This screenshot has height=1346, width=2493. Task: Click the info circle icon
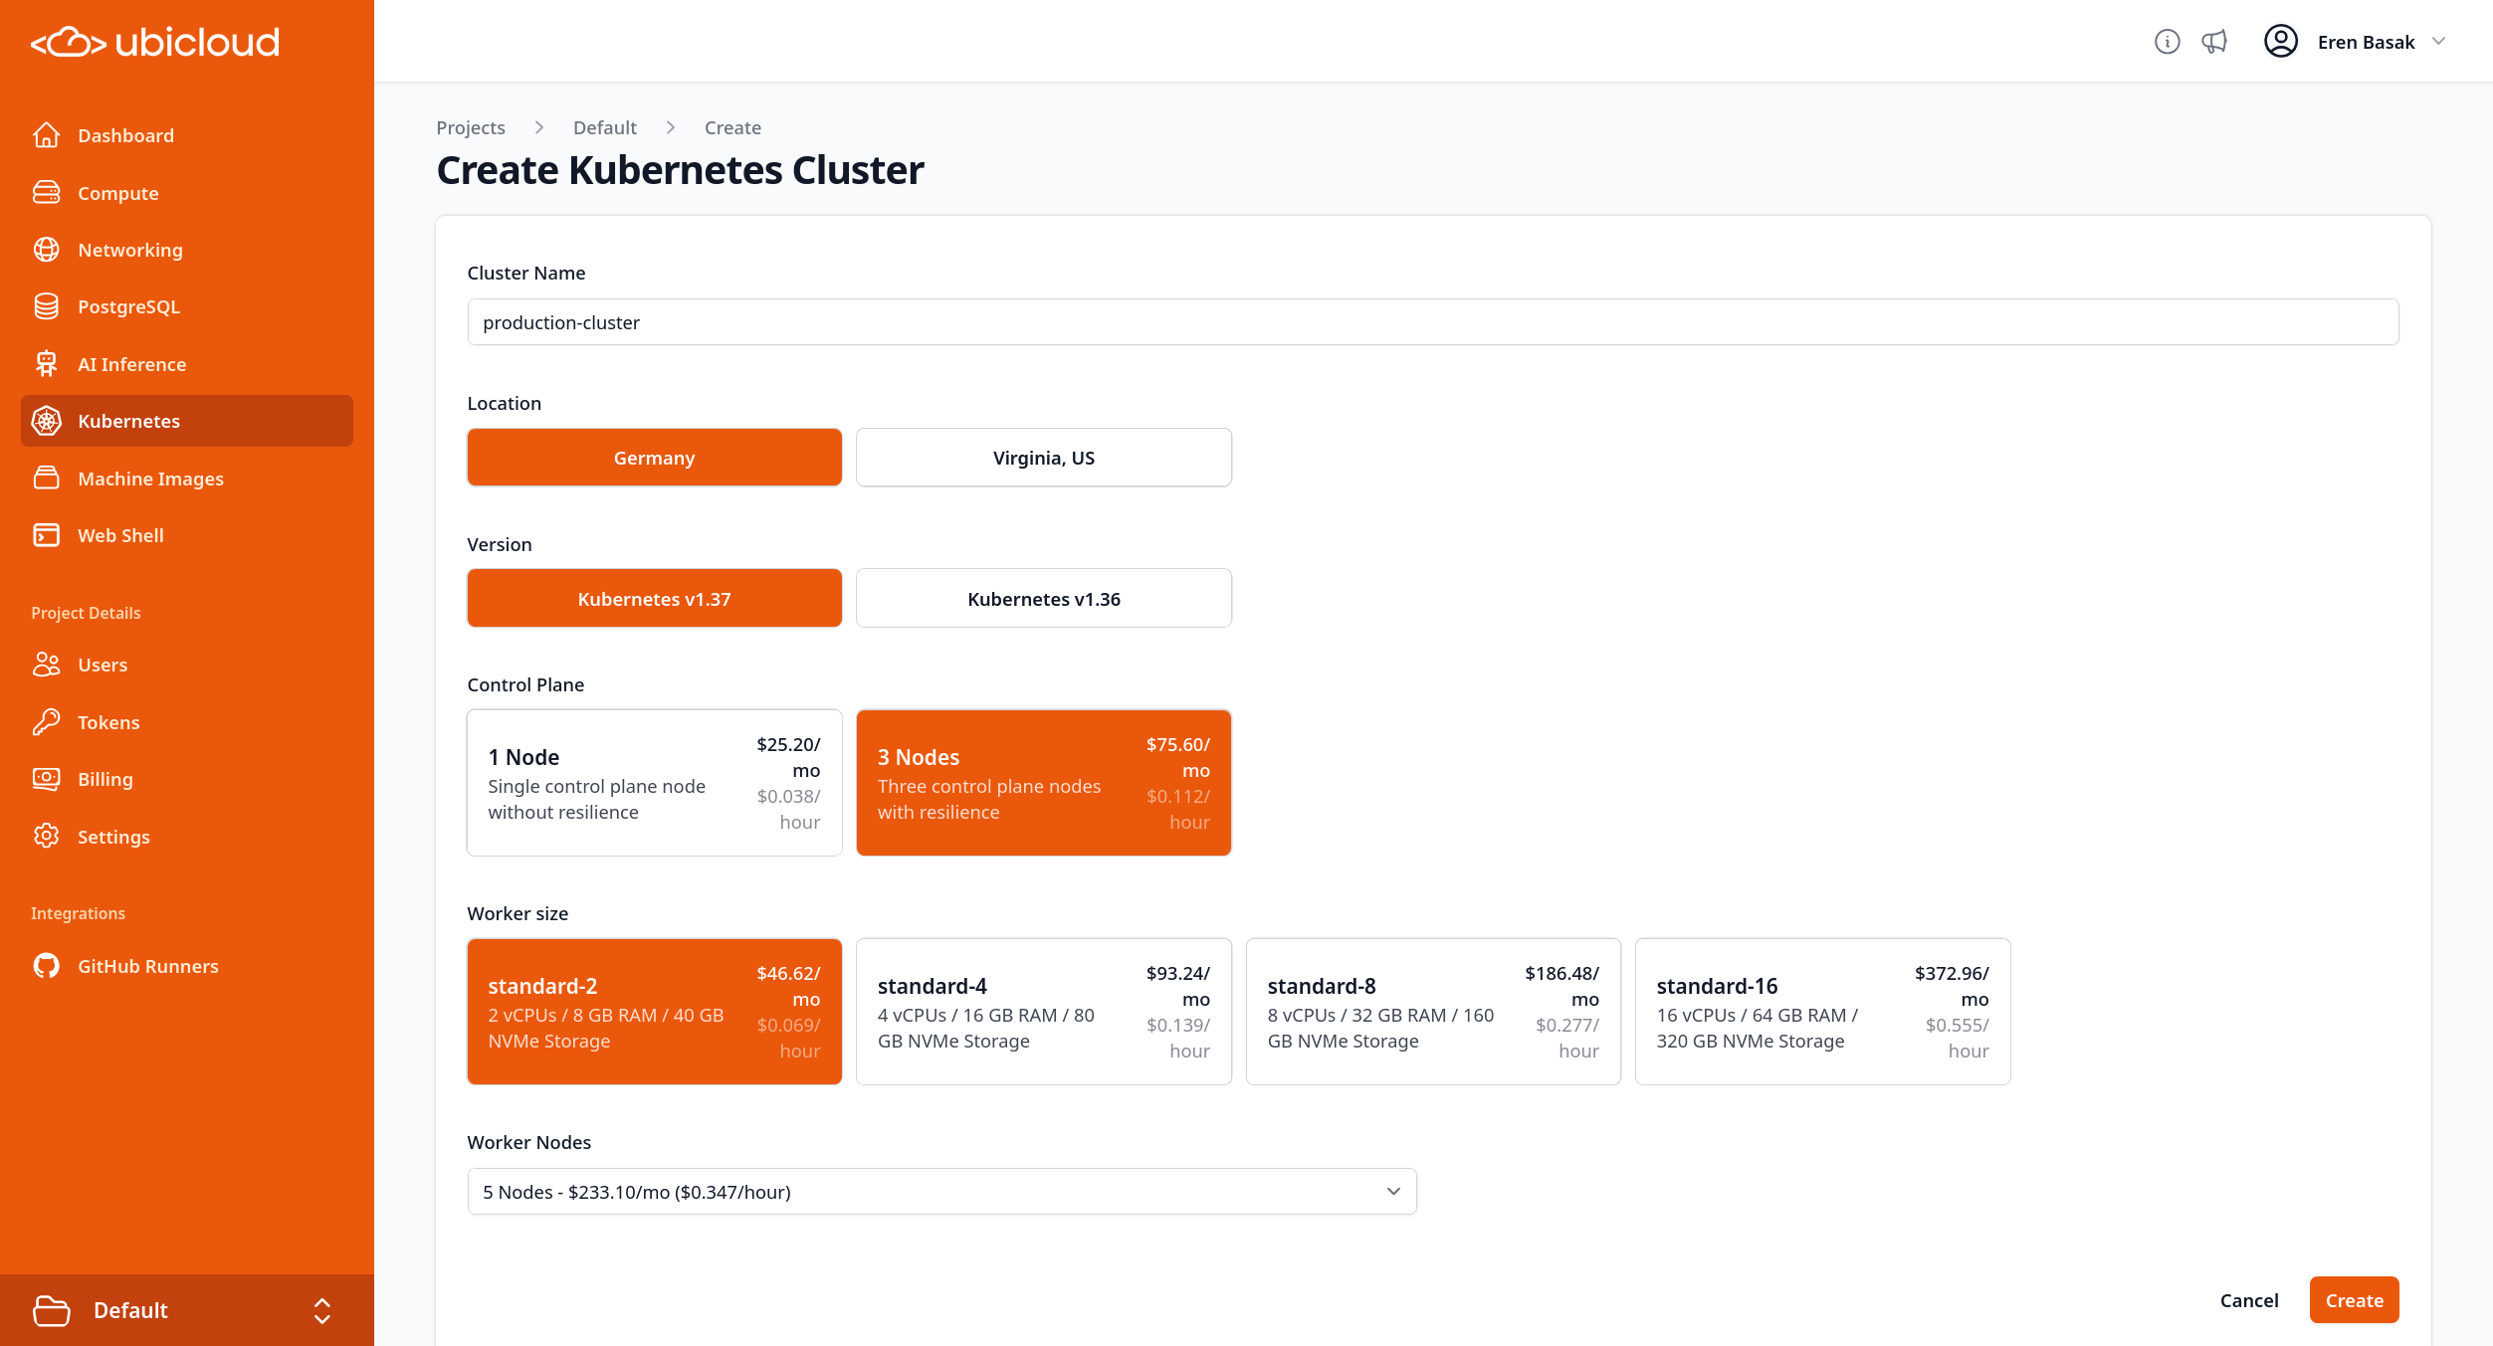pyautogui.click(x=2167, y=42)
